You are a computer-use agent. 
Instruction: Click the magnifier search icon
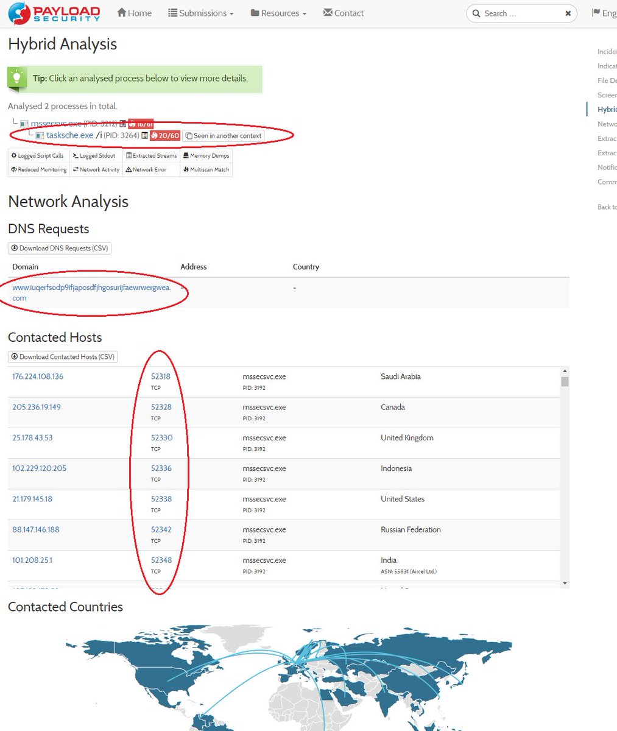point(476,13)
